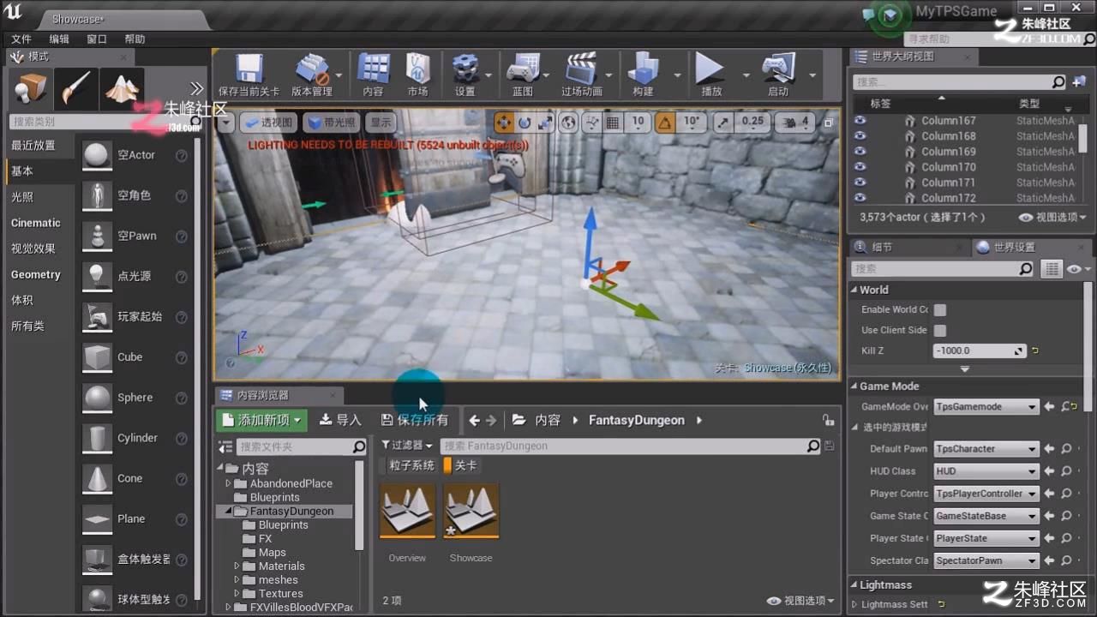Click the Cylinder primitive icon
1097x617 pixels.
click(x=97, y=438)
